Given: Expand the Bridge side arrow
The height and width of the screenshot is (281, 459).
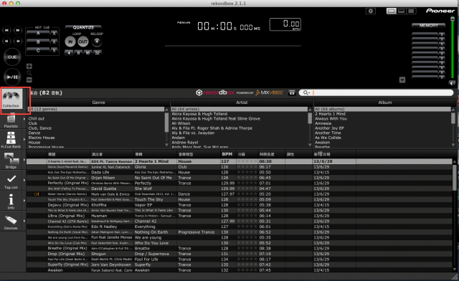Looking at the screenshot, I should pos(24,160).
